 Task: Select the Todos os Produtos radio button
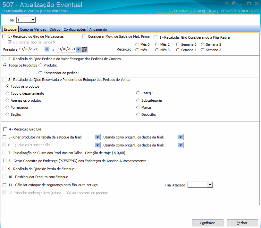pyautogui.click(x=5, y=65)
